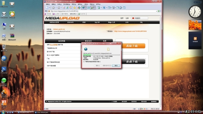This screenshot has width=203, height=114.
Task: Open the Back button history dropdown
Action: click(x=56, y=8)
